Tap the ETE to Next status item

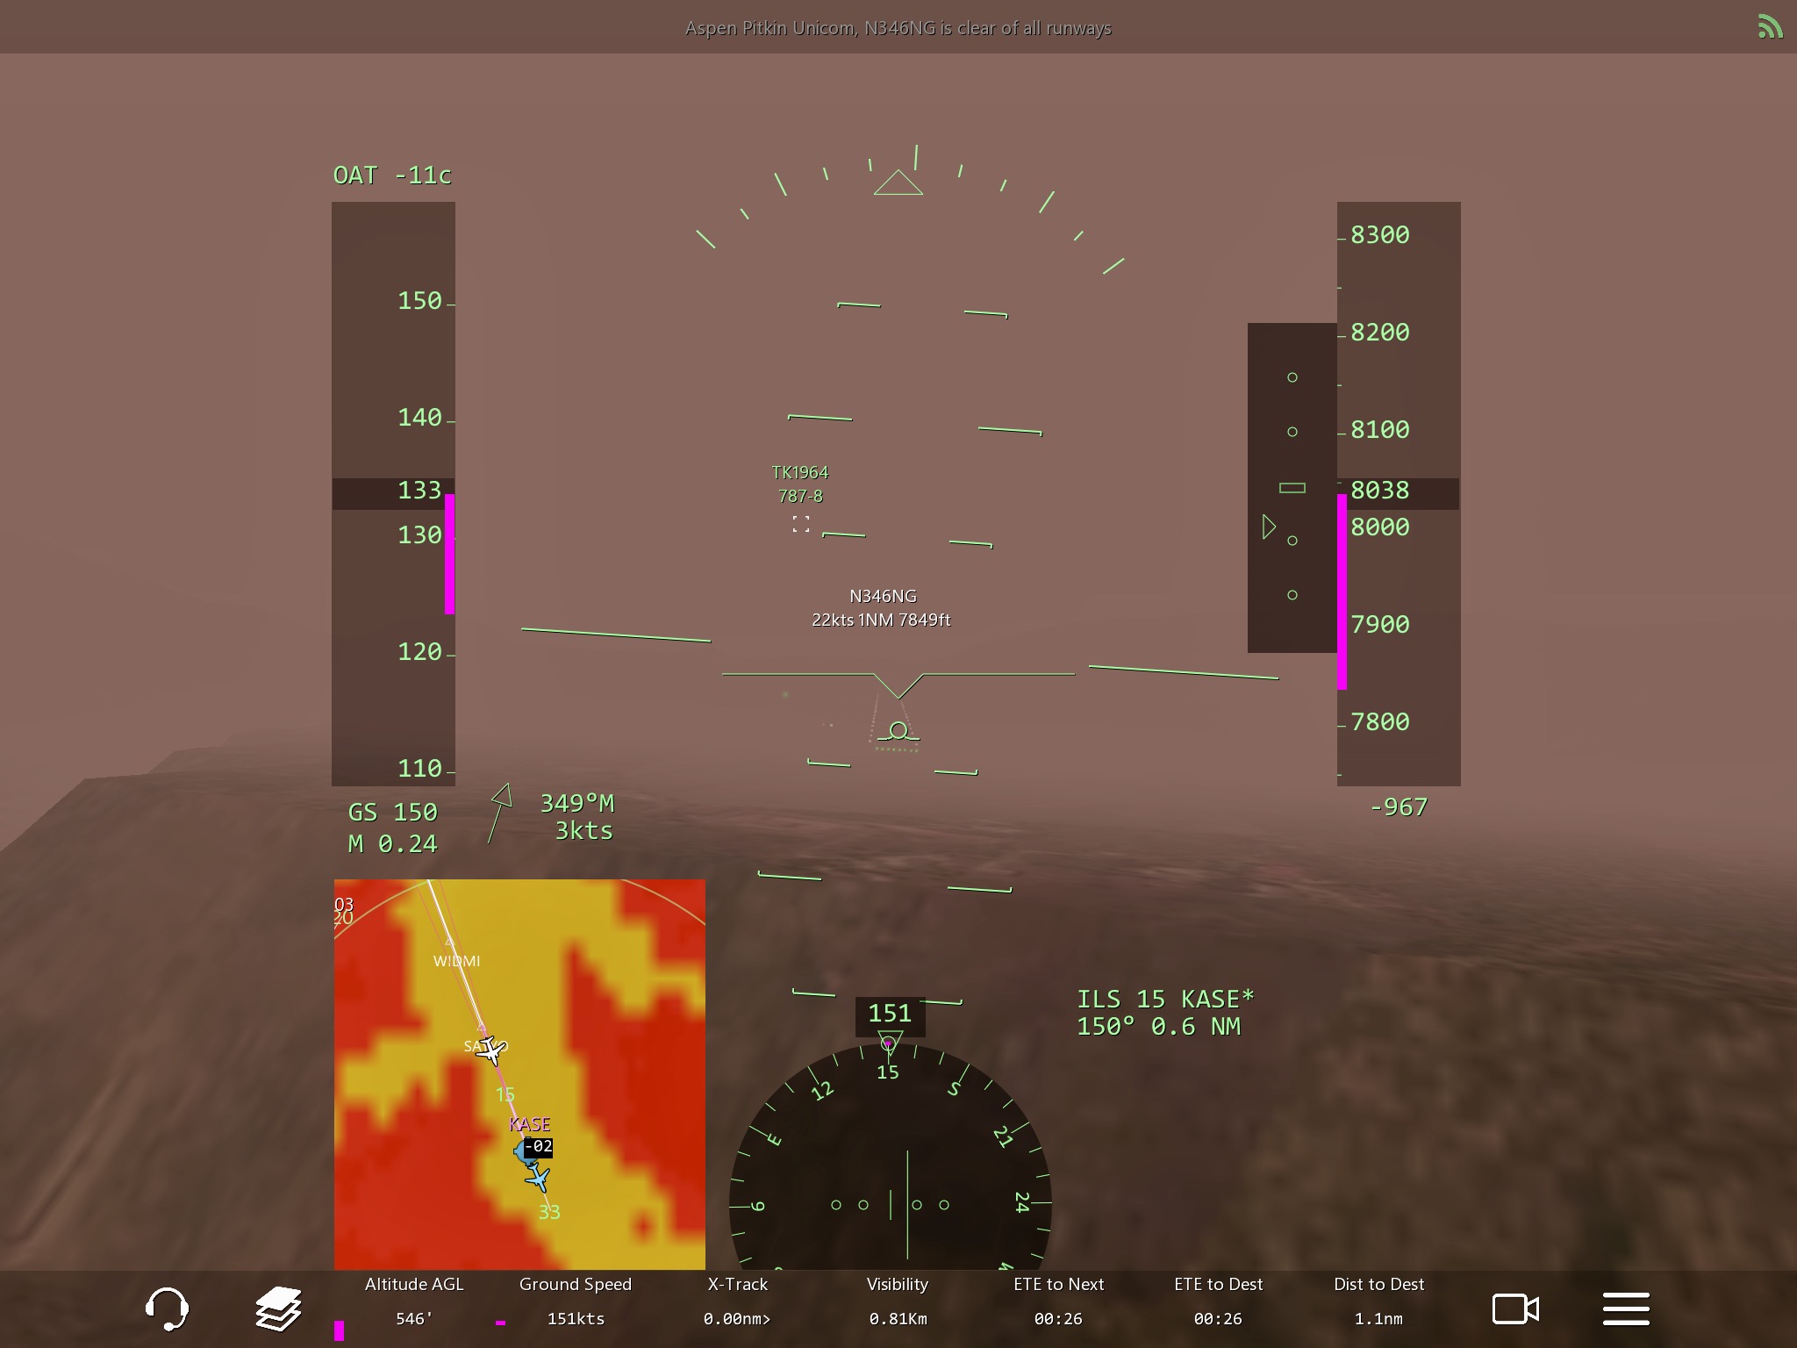1058,1301
